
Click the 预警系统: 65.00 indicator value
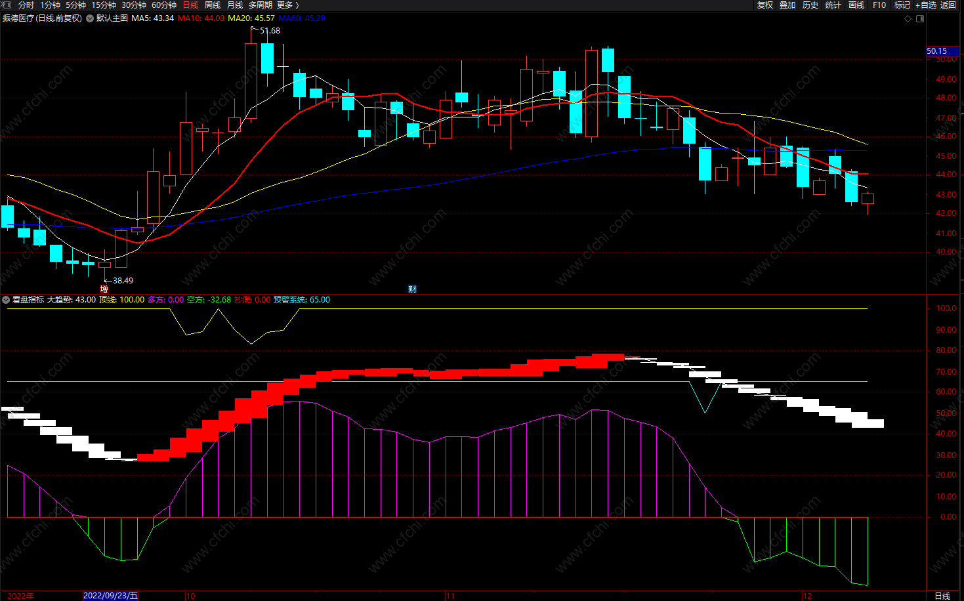click(x=302, y=300)
